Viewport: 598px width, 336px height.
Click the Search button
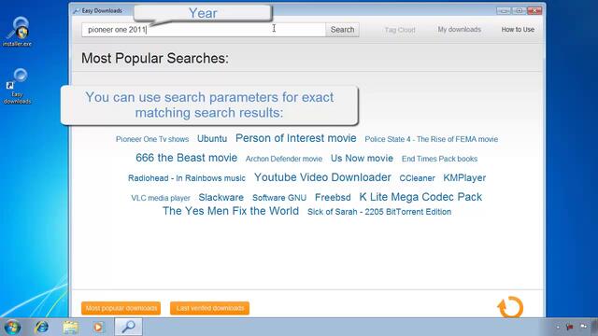342,29
